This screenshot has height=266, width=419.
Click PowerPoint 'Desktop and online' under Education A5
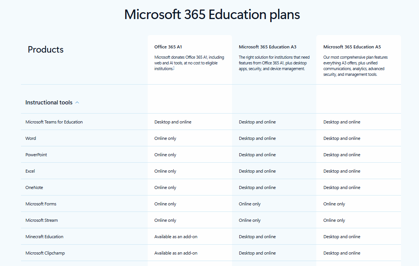(342, 155)
